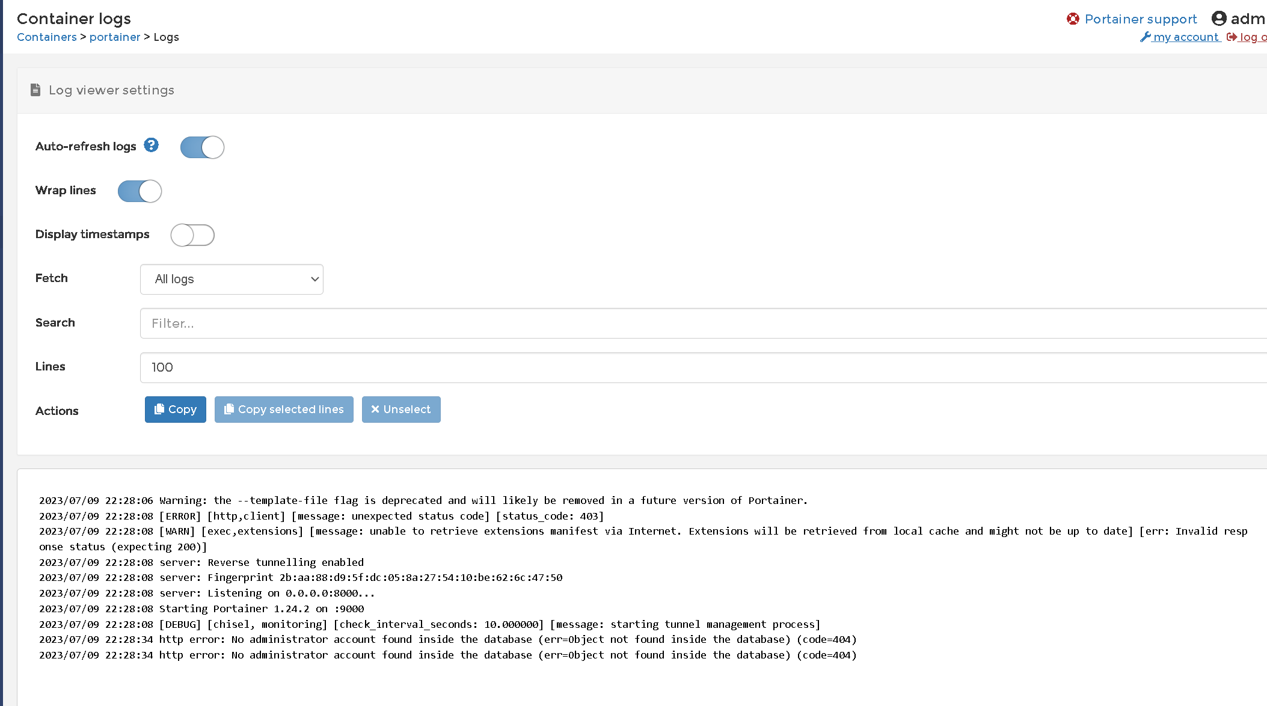Click the Auto-refresh logs help icon
The width and height of the screenshot is (1267, 706).
click(151, 145)
